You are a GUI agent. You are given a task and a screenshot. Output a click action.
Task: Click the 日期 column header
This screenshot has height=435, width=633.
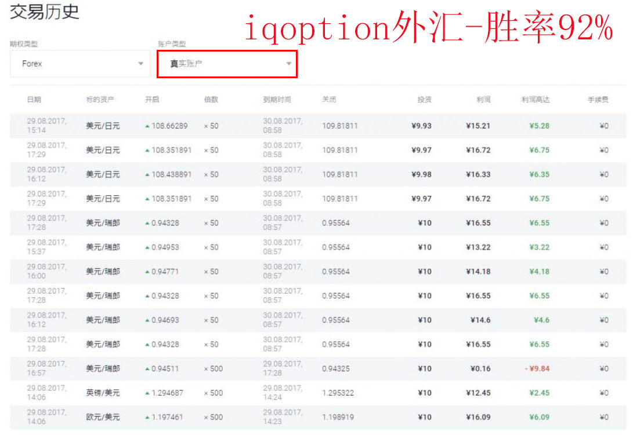(x=34, y=100)
